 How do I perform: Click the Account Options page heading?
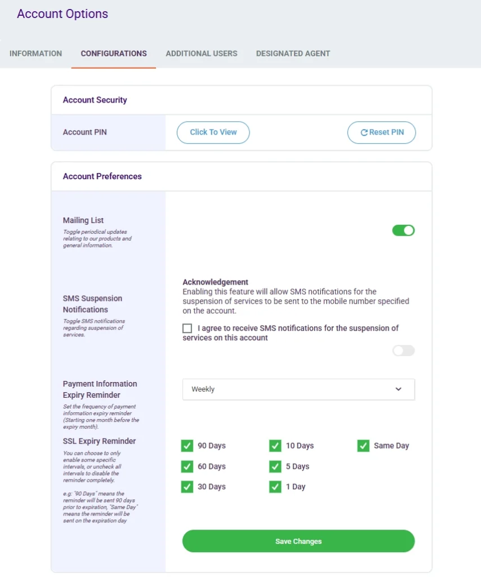(63, 14)
